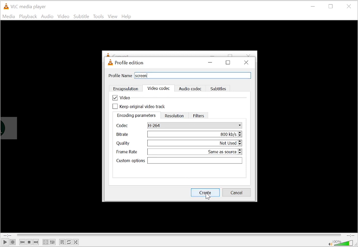Switch to the Encapsulation tab
This screenshot has width=358, height=247.
click(126, 89)
